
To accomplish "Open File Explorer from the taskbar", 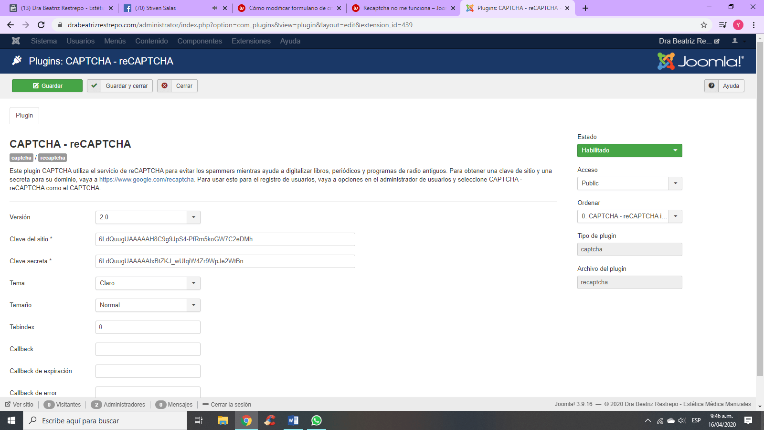I will click(x=223, y=420).
